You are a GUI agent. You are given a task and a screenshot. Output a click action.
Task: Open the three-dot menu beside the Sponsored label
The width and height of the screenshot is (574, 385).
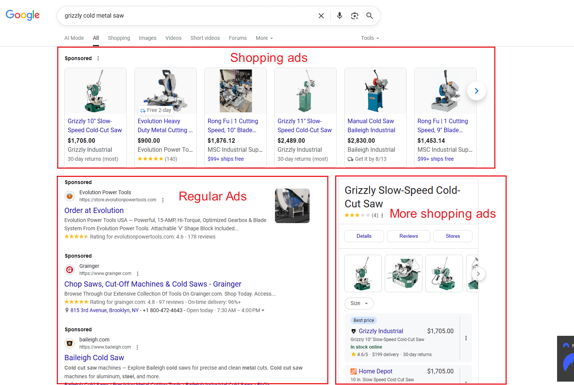(x=98, y=58)
